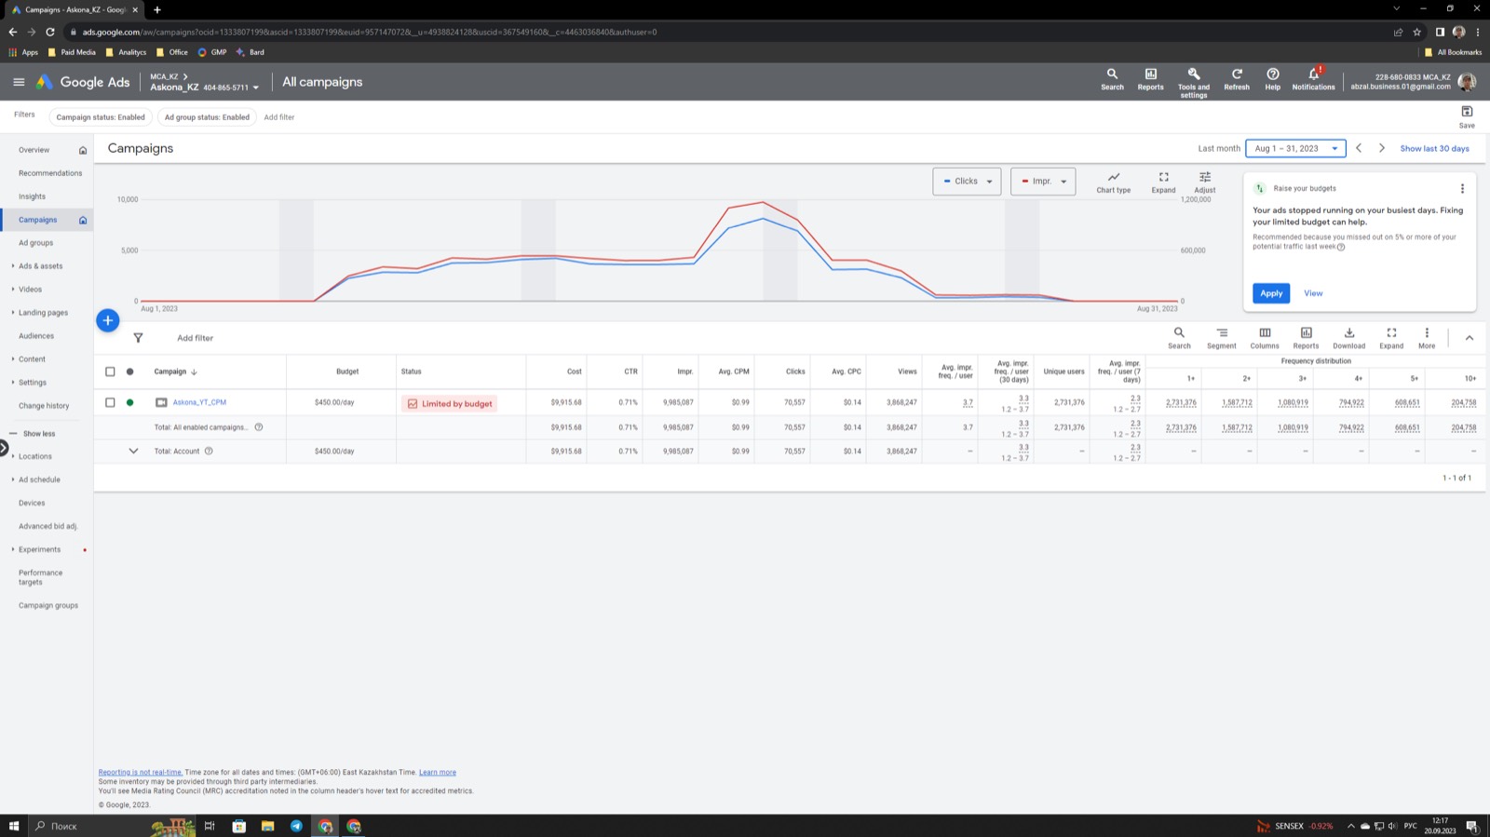The width and height of the screenshot is (1490, 837).
Task: Open the Tools and settings wrench icon
Action: [x=1193, y=74]
